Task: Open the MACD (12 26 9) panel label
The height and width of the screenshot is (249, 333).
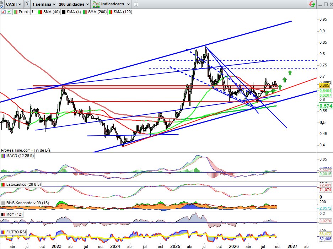Action: [x=20, y=156]
